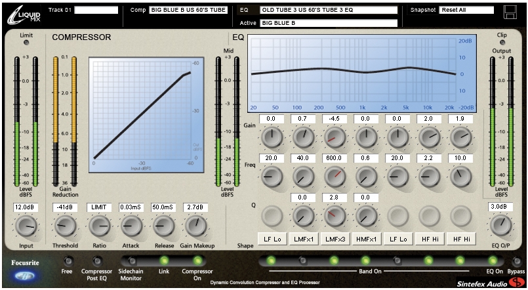Click the Gain Makeup value 2.7dB
This screenshot has width=528, height=290.
[195, 207]
